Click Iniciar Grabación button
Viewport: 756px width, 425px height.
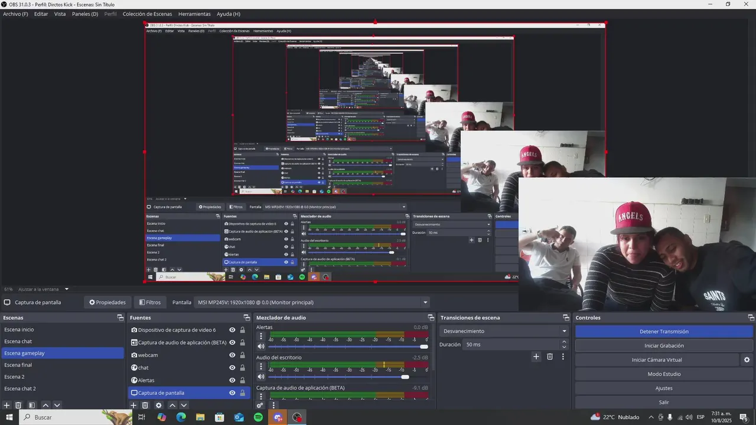(x=664, y=346)
